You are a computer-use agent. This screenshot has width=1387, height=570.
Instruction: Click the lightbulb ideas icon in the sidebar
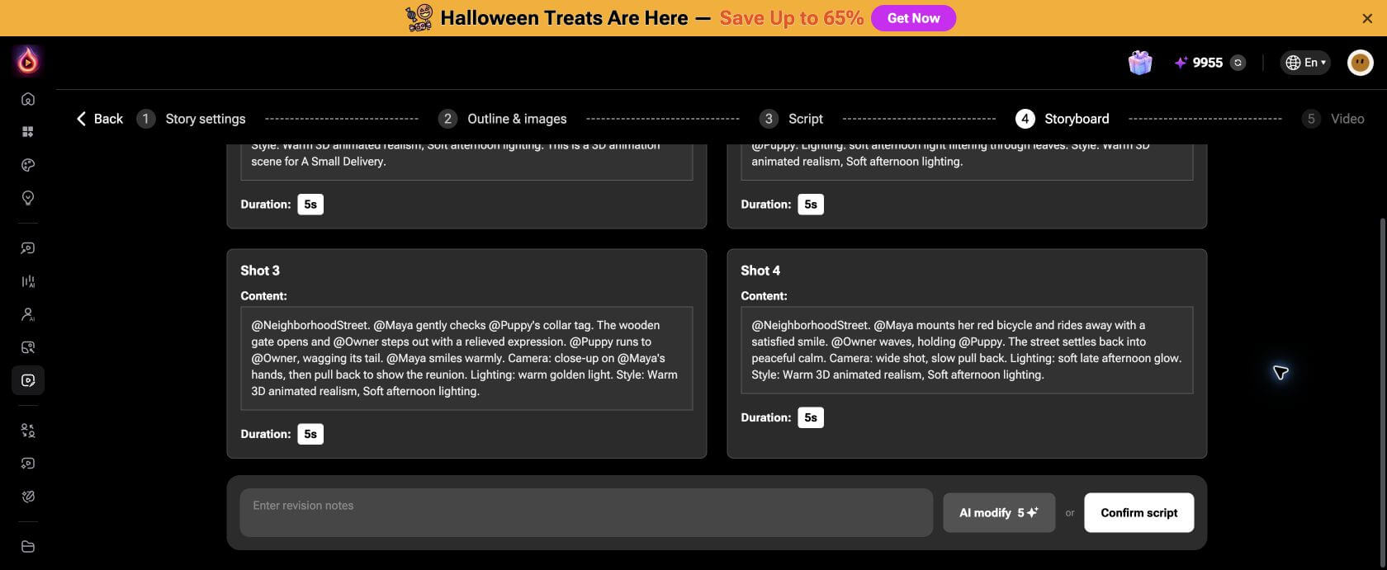coord(28,198)
